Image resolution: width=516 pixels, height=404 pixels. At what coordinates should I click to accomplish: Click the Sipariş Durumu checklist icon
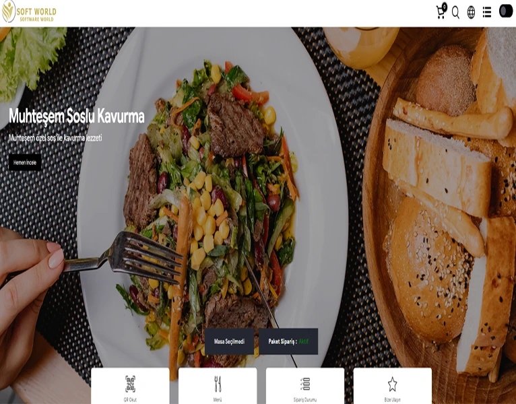(x=305, y=384)
